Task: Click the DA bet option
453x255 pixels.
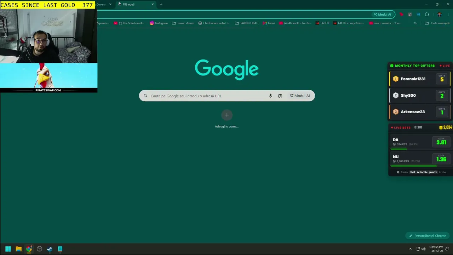Action: click(x=420, y=142)
